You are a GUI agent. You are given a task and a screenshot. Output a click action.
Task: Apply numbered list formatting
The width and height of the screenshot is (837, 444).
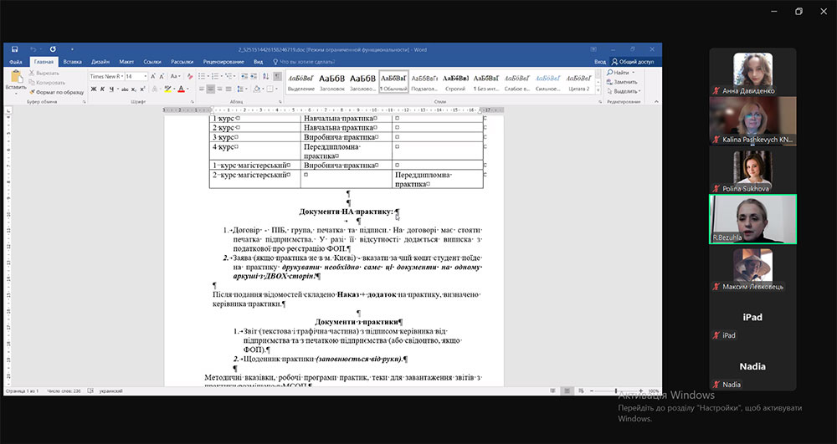point(215,76)
